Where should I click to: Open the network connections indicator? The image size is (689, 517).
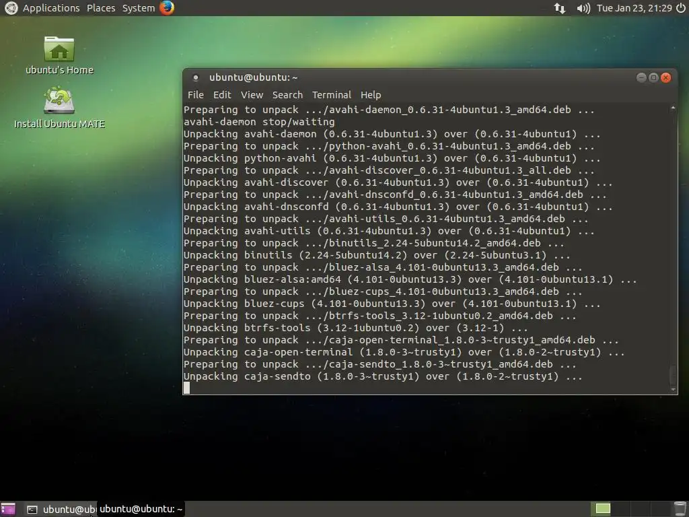click(559, 8)
